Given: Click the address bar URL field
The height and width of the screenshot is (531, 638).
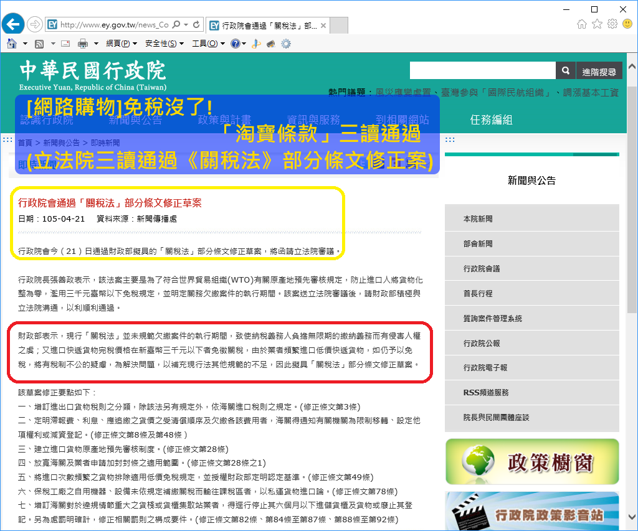Looking at the screenshot, I should tap(115, 25).
